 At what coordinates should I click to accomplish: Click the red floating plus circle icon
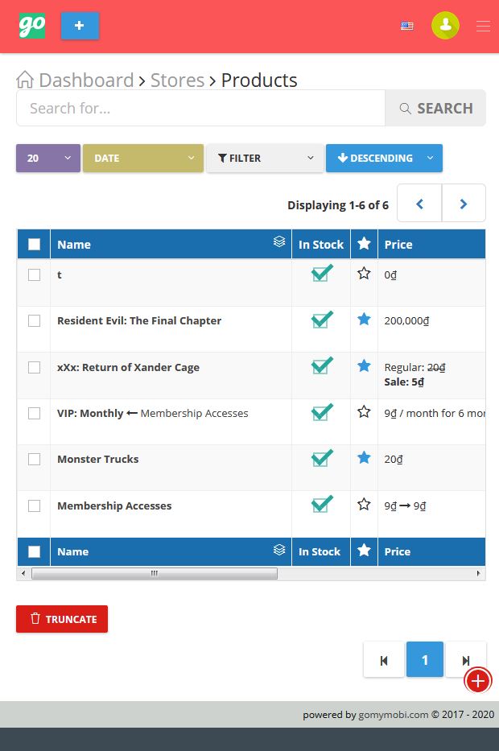coord(478,681)
